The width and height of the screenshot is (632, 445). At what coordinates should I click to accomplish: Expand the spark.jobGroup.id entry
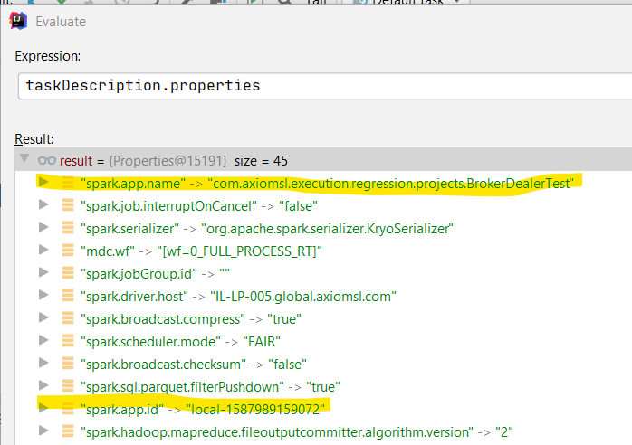(43, 272)
